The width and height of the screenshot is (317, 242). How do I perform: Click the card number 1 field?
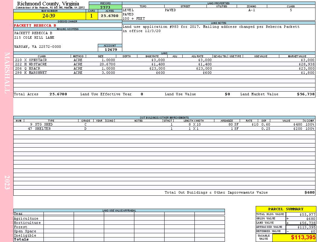91,16
